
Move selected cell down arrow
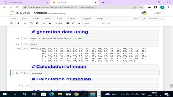tap(50, 23)
